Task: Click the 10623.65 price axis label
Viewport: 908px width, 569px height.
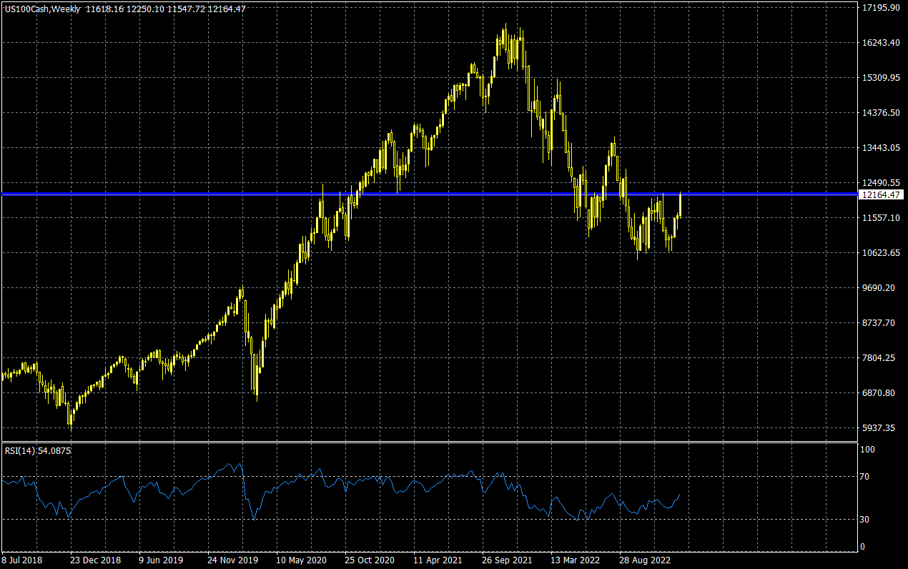Action: (x=880, y=253)
